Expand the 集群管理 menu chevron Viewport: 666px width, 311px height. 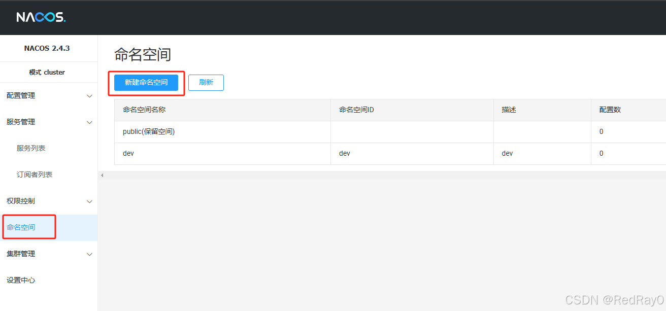pyautogui.click(x=90, y=254)
